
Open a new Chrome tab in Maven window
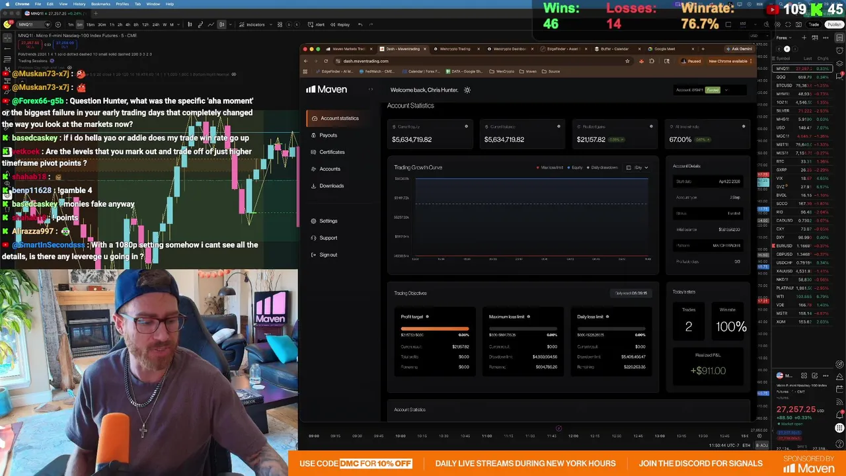(703, 49)
